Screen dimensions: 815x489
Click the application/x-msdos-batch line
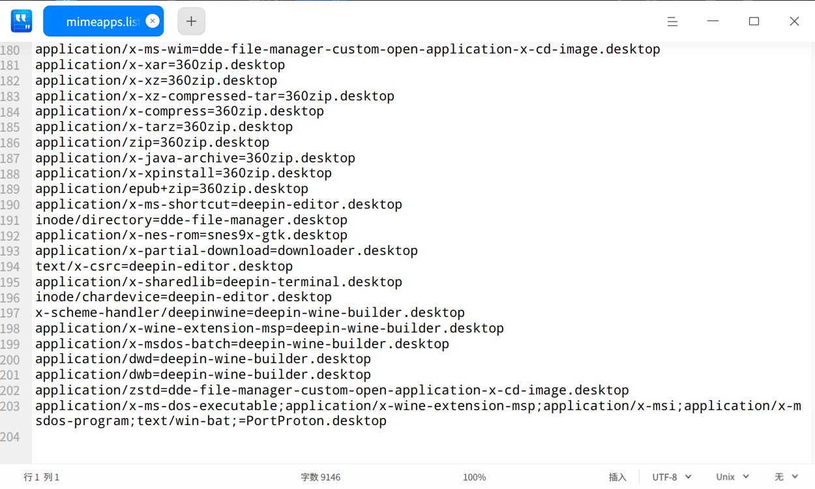tap(242, 344)
